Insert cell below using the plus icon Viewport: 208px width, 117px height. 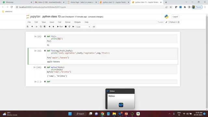click(x=32, y=27)
